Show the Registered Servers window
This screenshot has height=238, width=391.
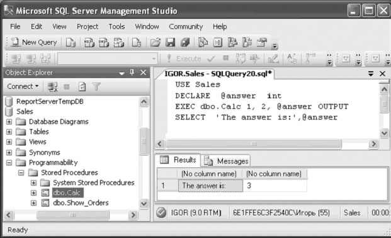(203, 42)
